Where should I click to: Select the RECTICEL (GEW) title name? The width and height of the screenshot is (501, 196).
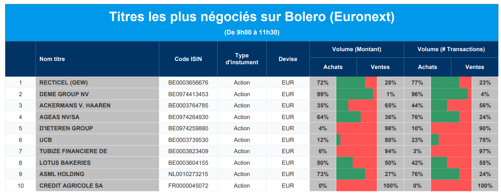pos(63,83)
